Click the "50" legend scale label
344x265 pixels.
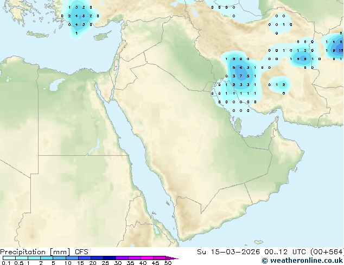point(168,263)
